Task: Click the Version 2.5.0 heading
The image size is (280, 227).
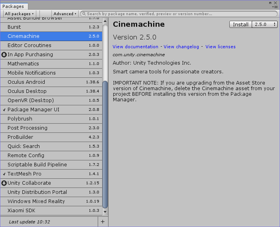Action: click(135, 38)
